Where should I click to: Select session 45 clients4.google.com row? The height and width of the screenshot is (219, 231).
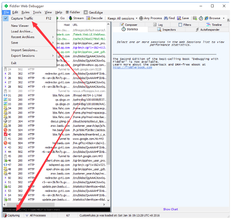(x=55, y=156)
